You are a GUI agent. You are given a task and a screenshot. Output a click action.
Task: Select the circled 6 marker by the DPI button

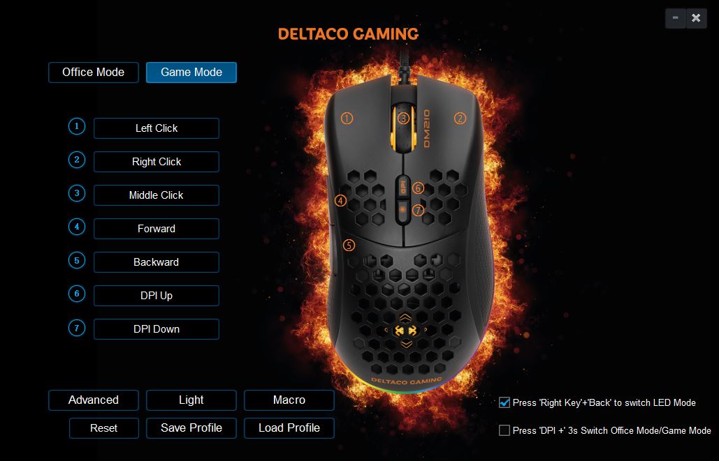(x=418, y=188)
